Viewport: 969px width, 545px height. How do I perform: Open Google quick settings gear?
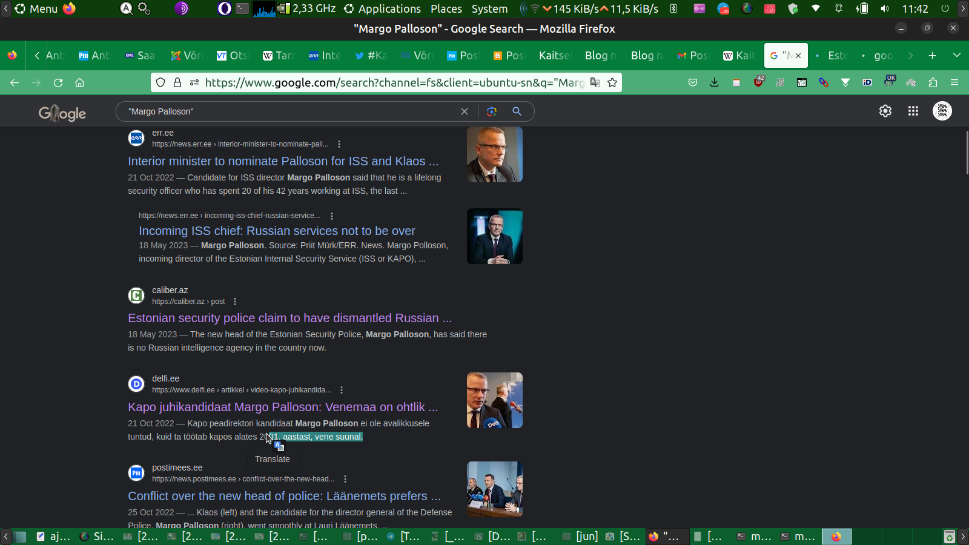click(x=885, y=111)
